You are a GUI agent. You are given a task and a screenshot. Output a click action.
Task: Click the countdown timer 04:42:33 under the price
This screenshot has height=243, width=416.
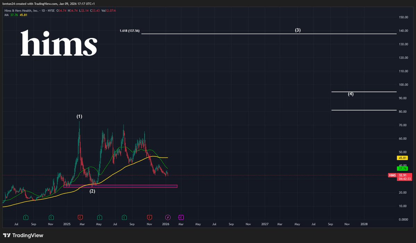(x=405, y=179)
